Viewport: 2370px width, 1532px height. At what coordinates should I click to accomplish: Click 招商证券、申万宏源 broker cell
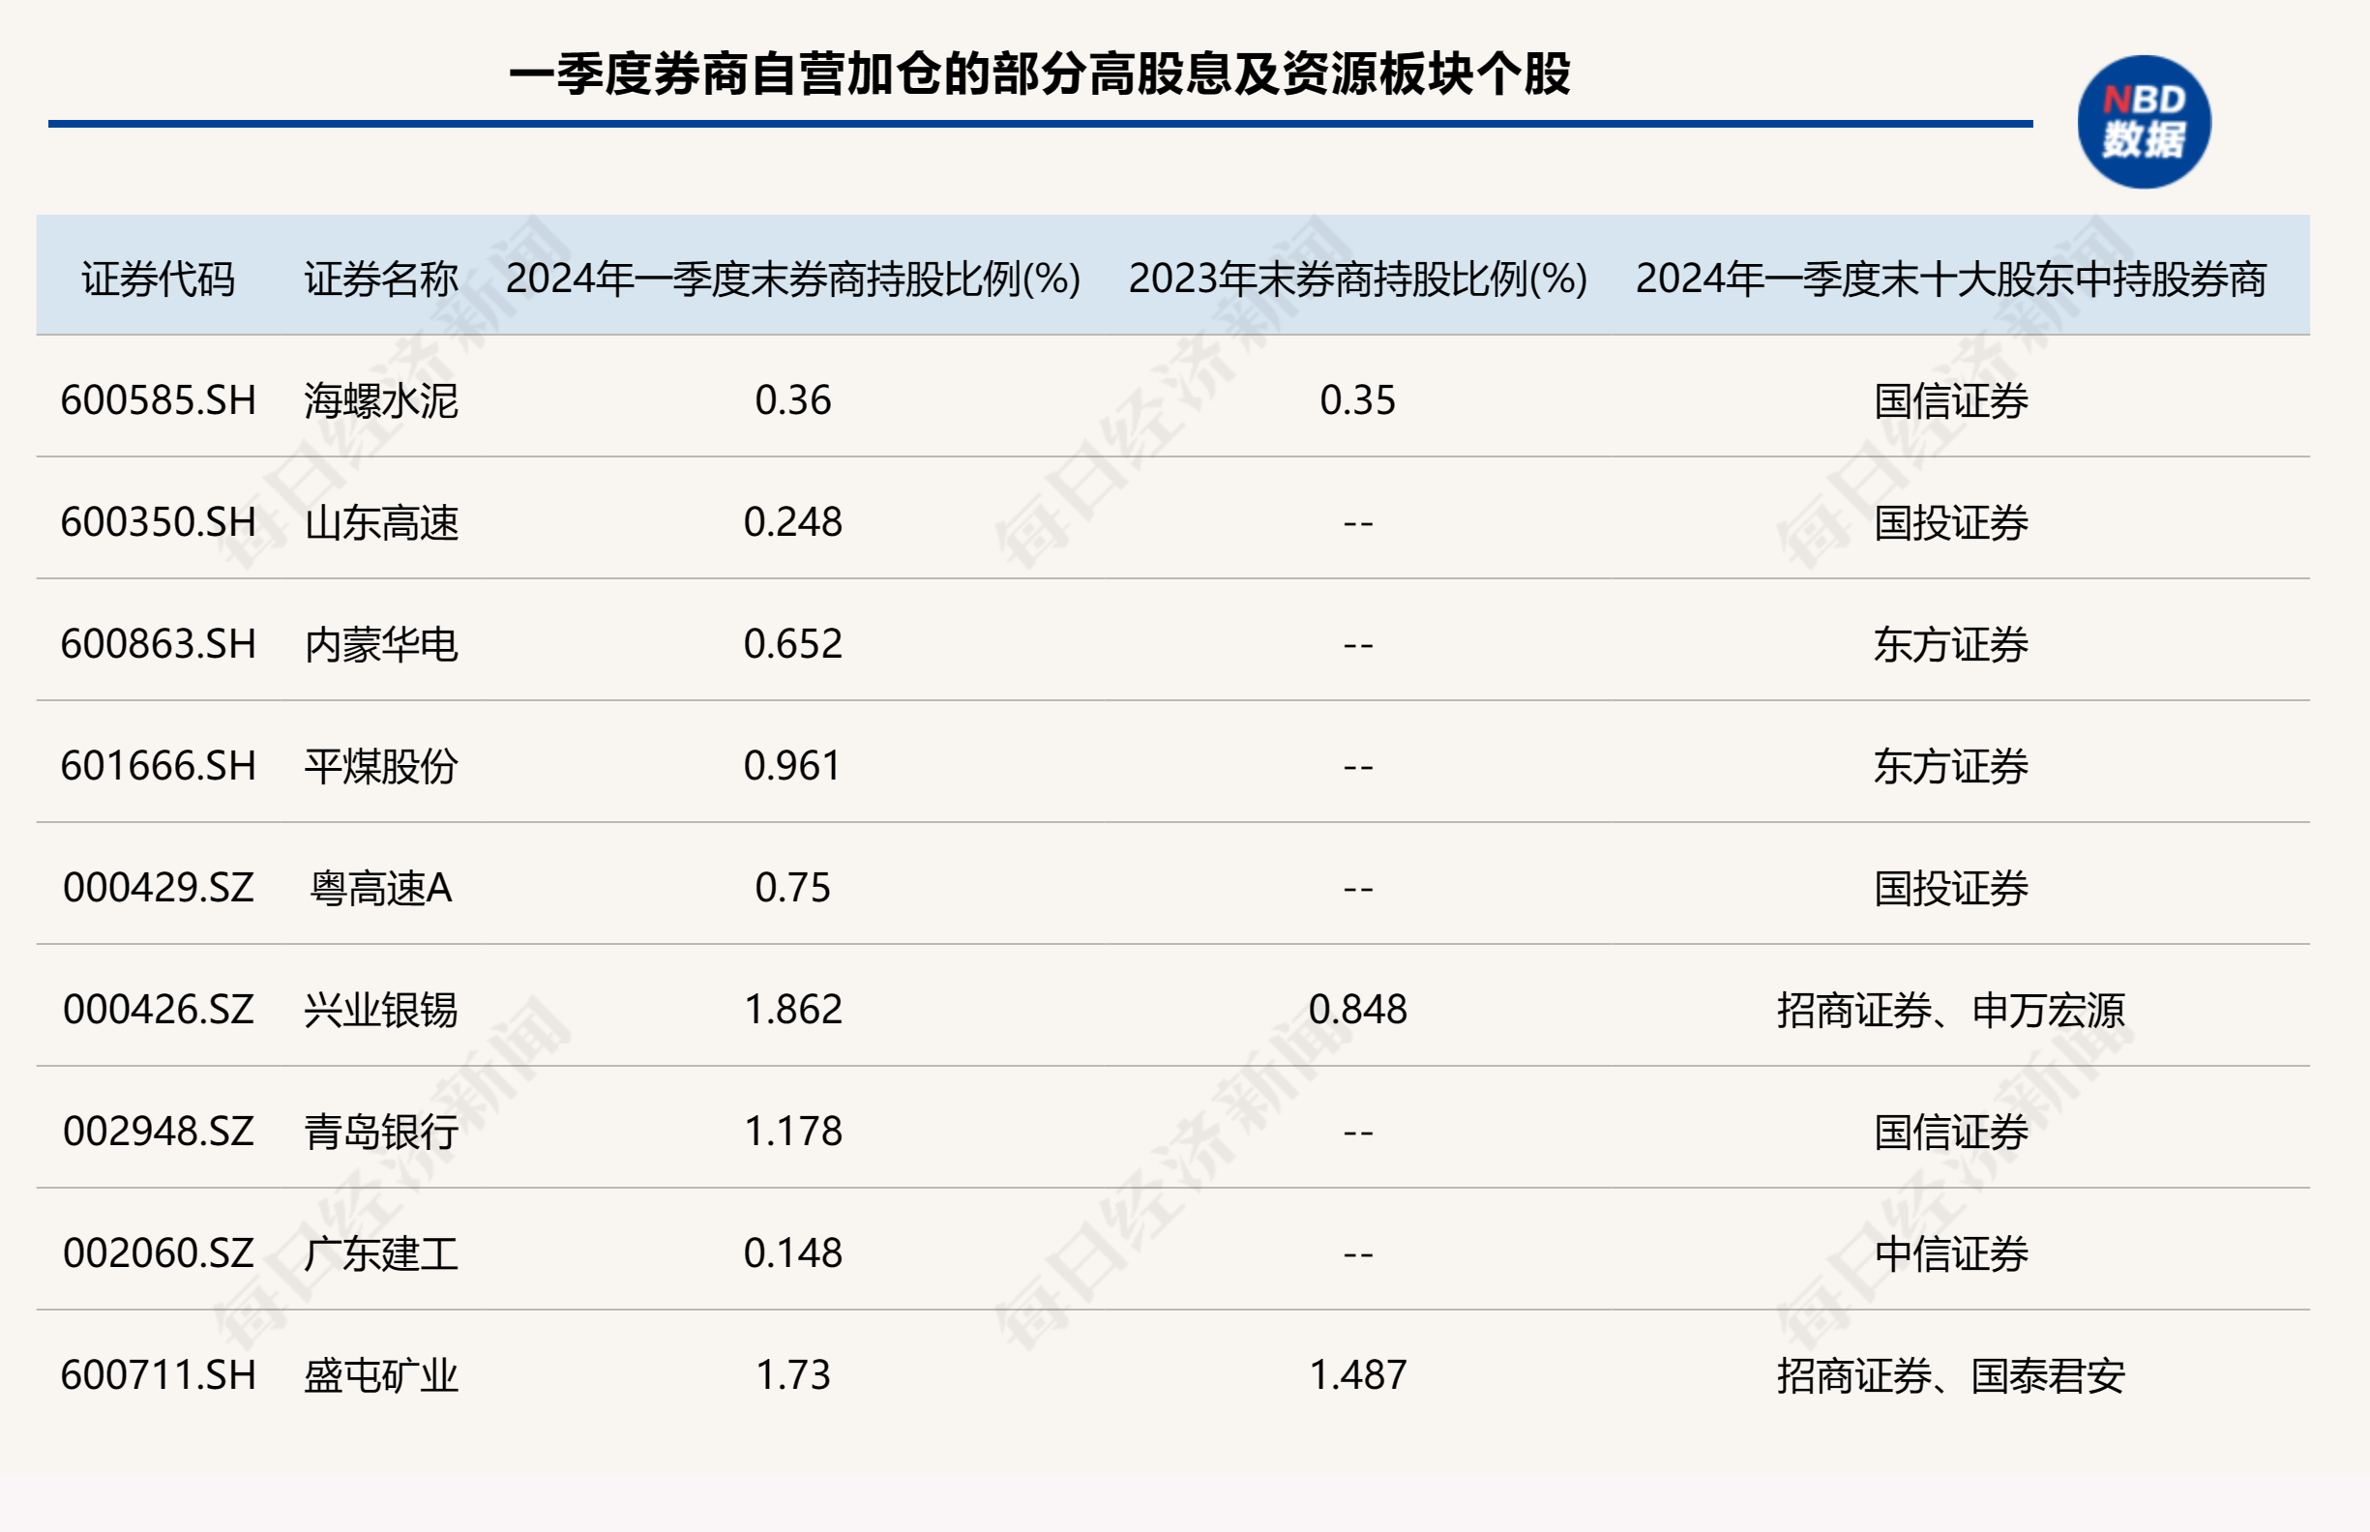[1950, 1010]
